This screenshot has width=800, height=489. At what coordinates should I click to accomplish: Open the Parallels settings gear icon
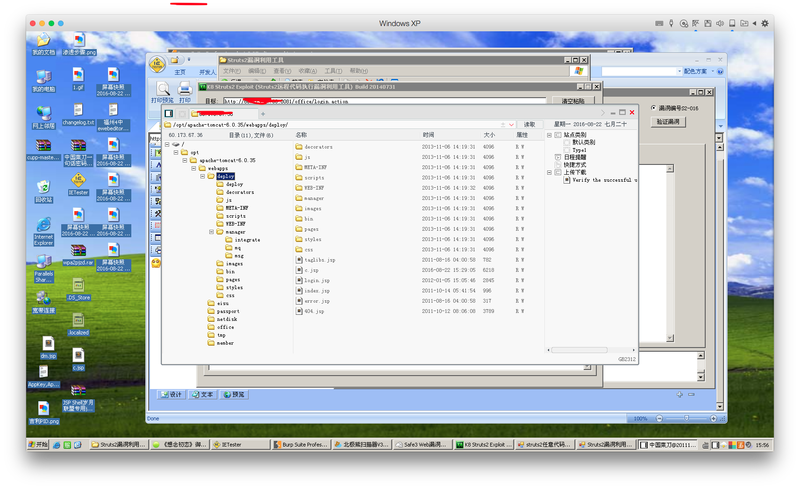point(765,23)
